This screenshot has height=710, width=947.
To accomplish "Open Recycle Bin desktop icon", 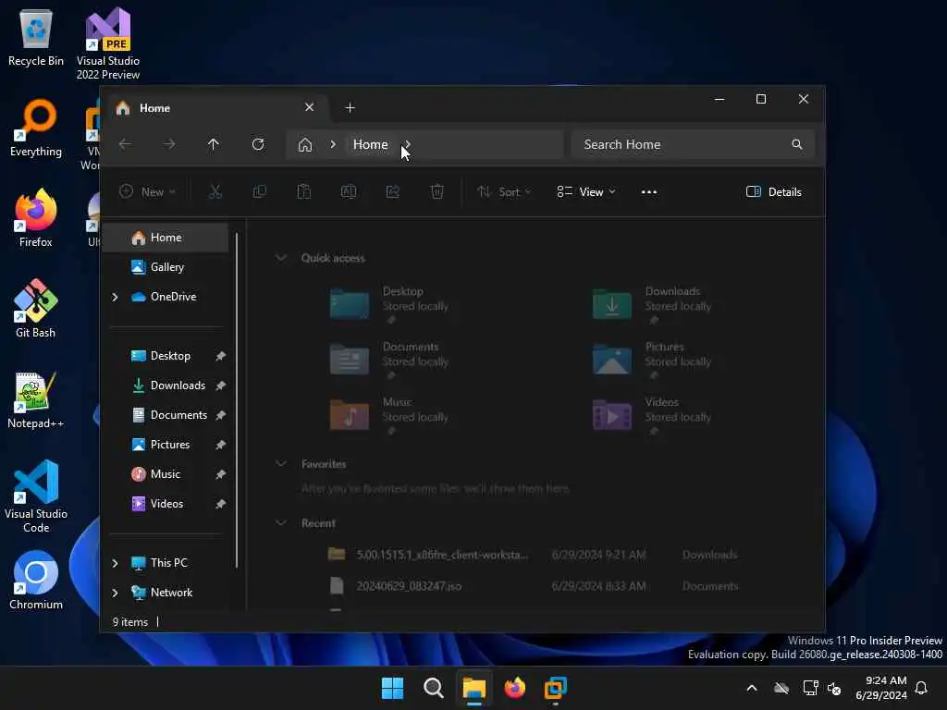I will click(x=36, y=37).
